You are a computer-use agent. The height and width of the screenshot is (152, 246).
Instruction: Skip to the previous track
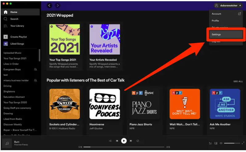[117, 141]
